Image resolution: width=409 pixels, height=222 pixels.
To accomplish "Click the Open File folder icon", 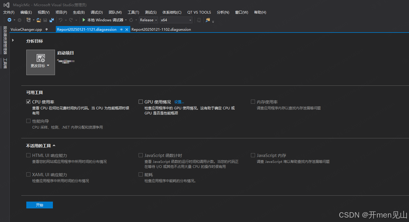I will [x=39, y=20].
